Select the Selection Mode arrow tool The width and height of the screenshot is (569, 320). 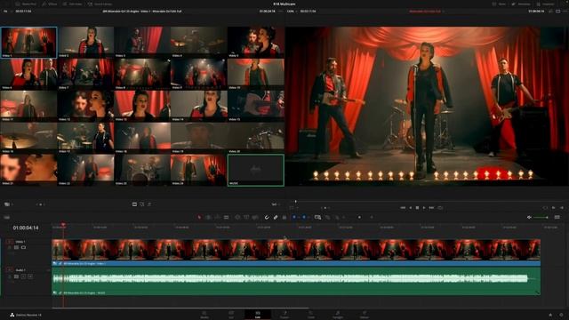pos(199,217)
